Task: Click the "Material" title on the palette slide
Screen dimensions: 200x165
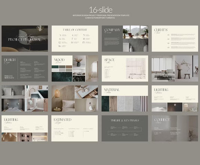Action: pos(112,90)
